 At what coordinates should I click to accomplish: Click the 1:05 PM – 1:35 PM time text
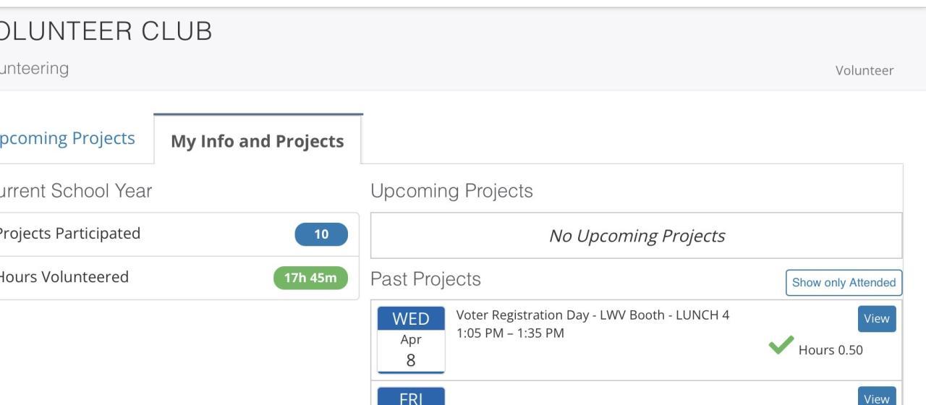tap(510, 333)
